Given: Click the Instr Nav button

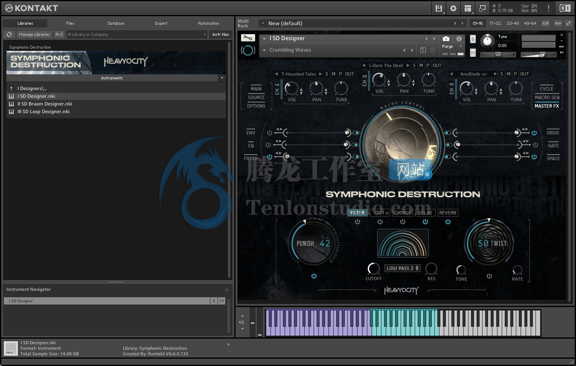Looking at the screenshot, I should 221,35.
